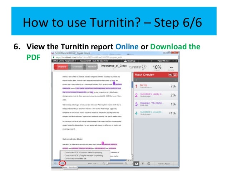Click the magenta match flag 2 in document

click(x=103, y=143)
